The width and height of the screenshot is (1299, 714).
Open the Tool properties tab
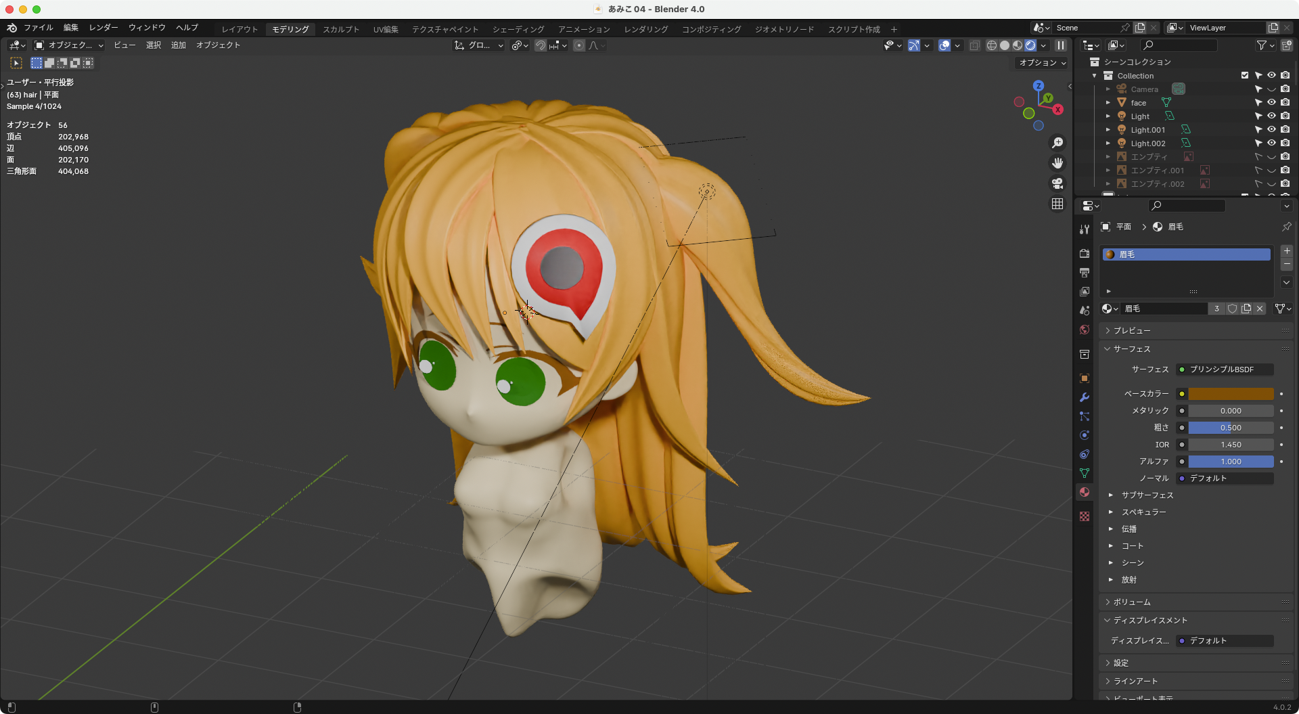point(1085,229)
